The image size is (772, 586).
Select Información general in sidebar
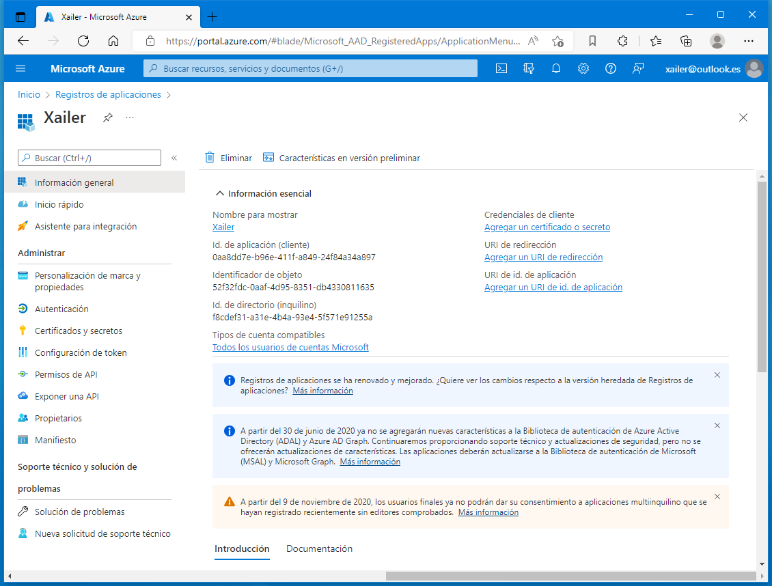pos(94,182)
